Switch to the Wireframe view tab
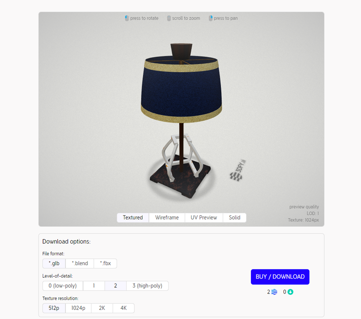The height and width of the screenshot is (319, 361). (x=167, y=218)
